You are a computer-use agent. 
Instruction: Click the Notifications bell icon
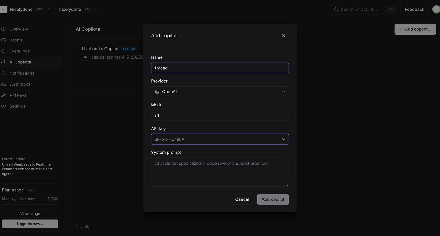[3, 73]
